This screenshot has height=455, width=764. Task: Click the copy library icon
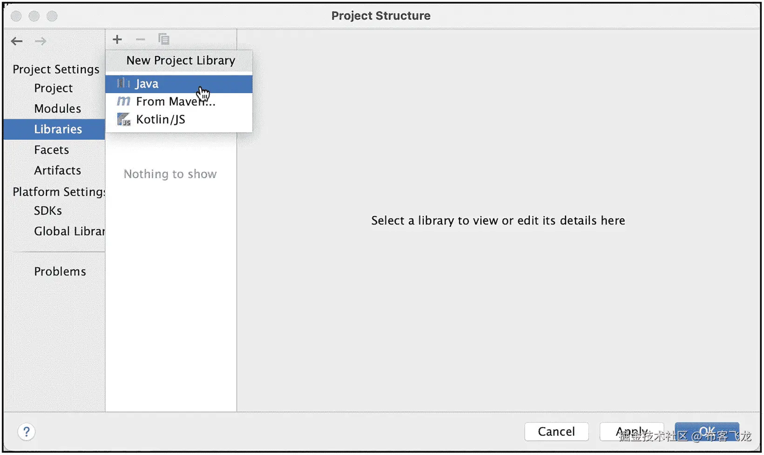[163, 39]
